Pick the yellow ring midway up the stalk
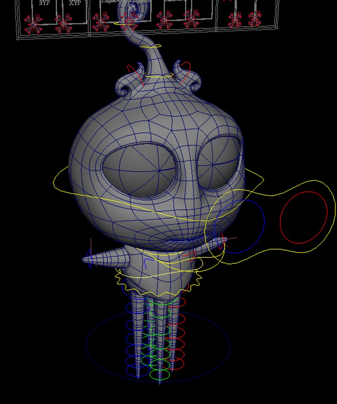Image resolution: width=337 pixels, height=404 pixels. 151,46
